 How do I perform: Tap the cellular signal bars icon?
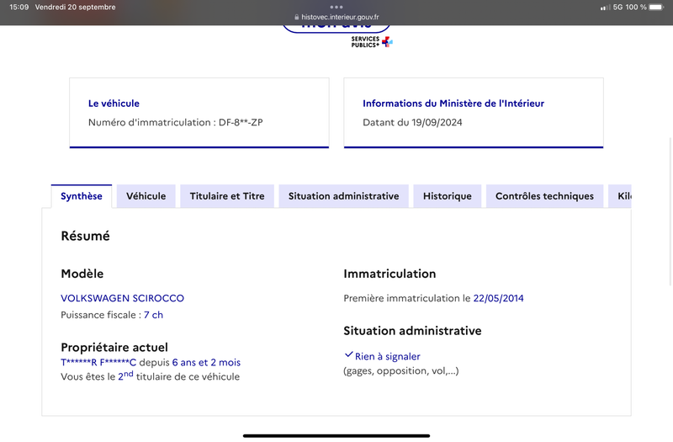(x=605, y=8)
